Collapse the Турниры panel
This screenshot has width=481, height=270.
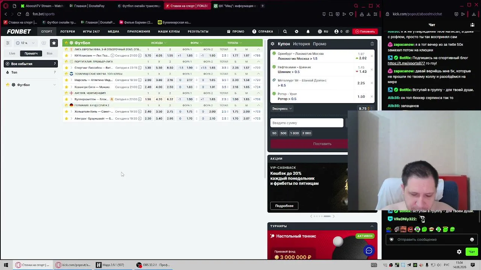point(372,226)
